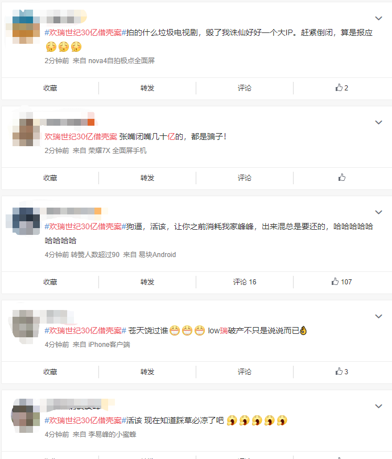Like the post with 2 likes
This screenshot has width=392, height=459.
[341, 88]
